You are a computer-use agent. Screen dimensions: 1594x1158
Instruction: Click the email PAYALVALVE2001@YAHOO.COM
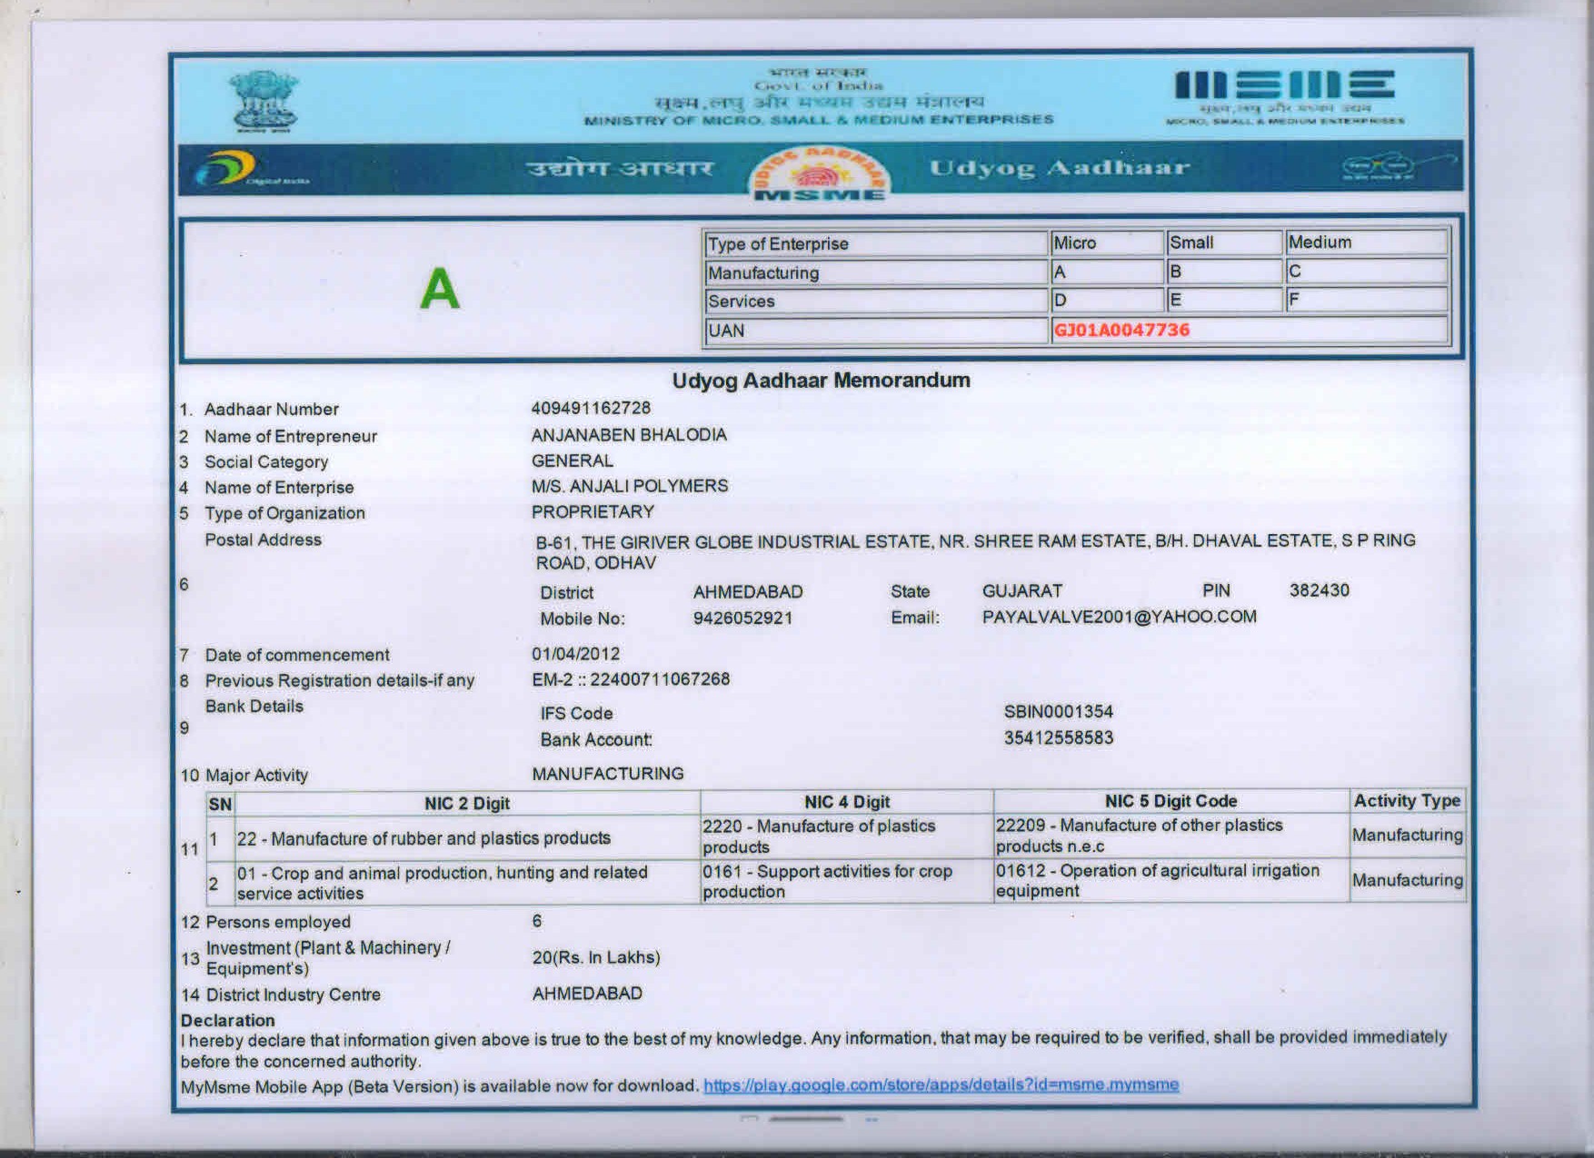pos(1119,617)
